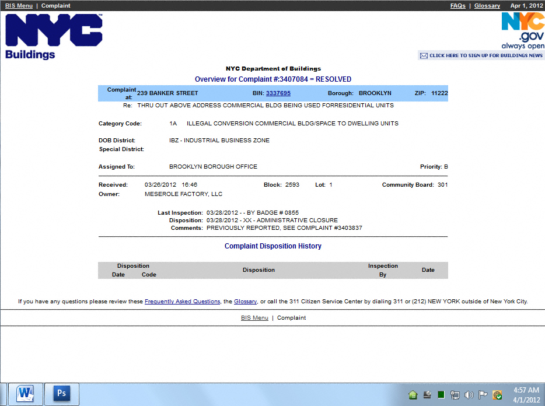The image size is (545, 406).
Task: Open the Action Center flag icon
Action: [483, 395]
